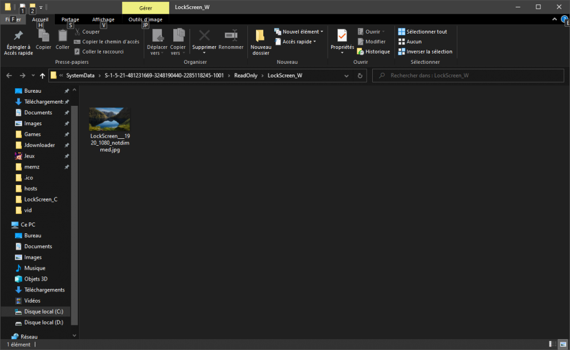
Task: Collapse the ribbon with the chevron
Action: [x=555, y=19]
